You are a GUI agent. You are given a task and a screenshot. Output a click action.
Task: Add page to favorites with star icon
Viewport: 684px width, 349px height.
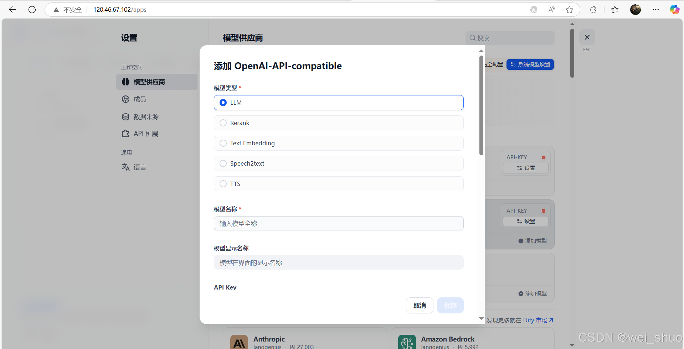[x=569, y=10]
